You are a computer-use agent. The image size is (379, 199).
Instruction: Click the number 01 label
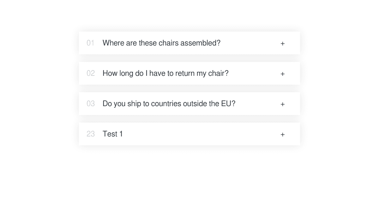[91, 43]
